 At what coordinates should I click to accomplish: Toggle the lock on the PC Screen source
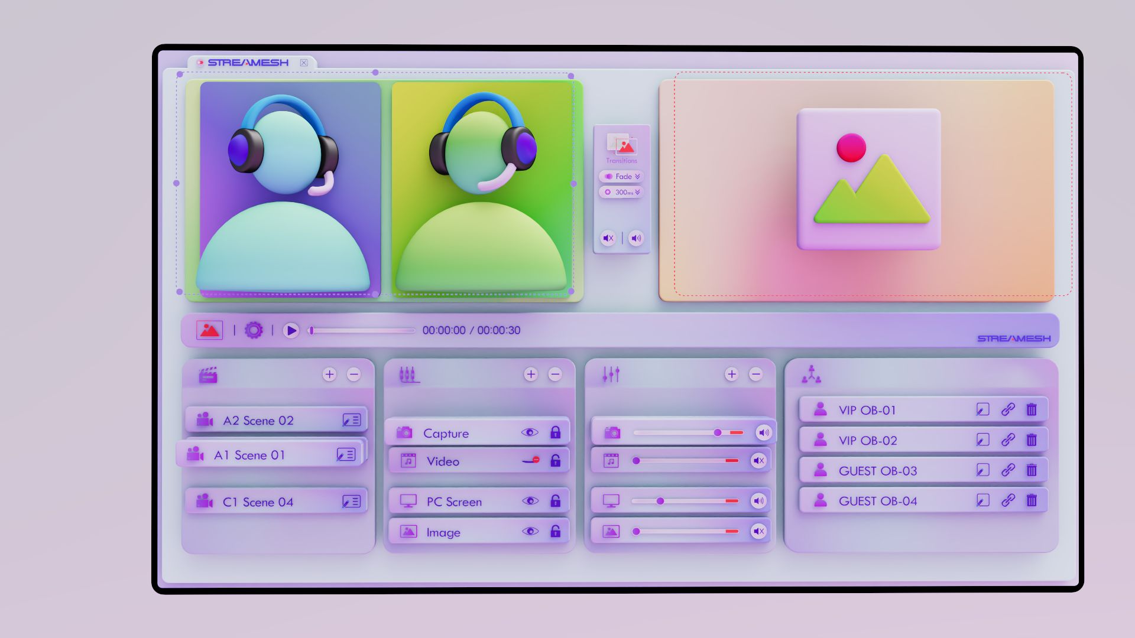tap(555, 501)
